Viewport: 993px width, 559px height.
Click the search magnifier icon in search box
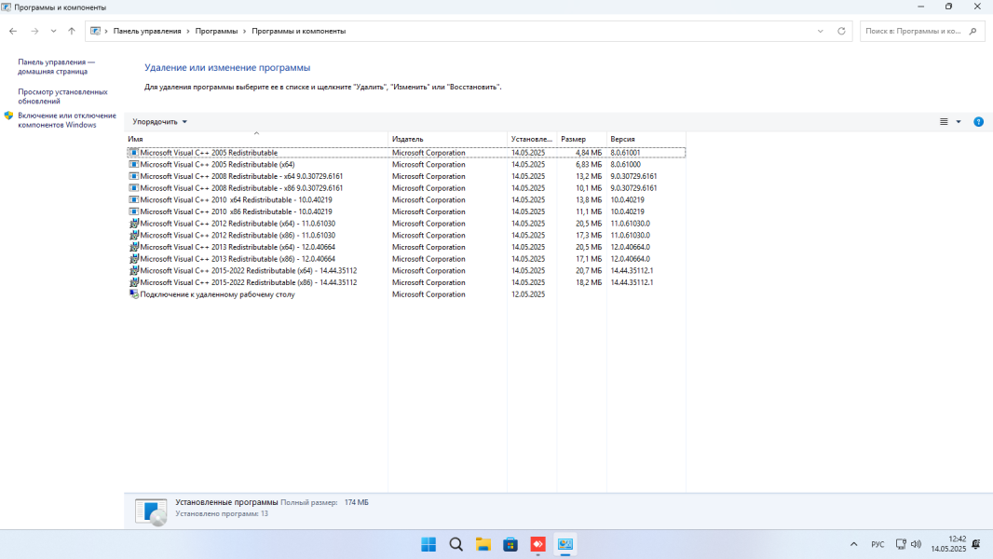(x=973, y=31)
